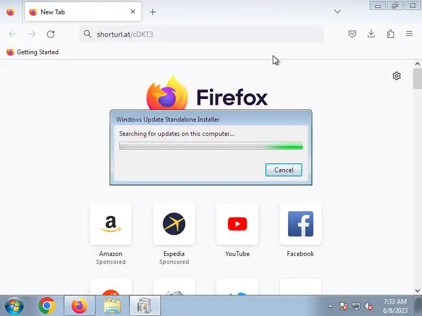Click the muted volume tray icon

pos(369,306)
